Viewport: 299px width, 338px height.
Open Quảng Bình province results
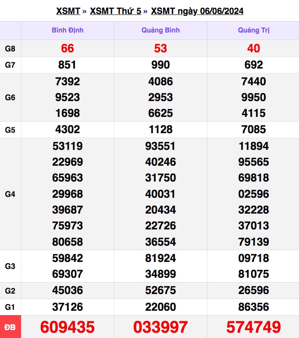pos(160,30)
